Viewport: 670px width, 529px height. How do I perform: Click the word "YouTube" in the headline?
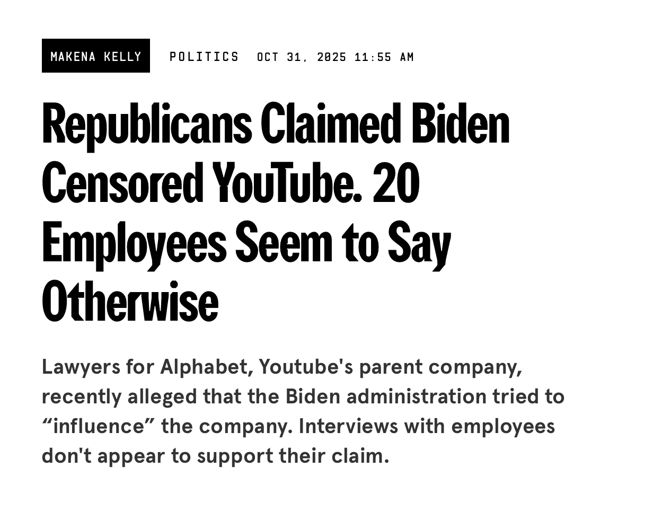pyautogui.click(x=287, y=183)
